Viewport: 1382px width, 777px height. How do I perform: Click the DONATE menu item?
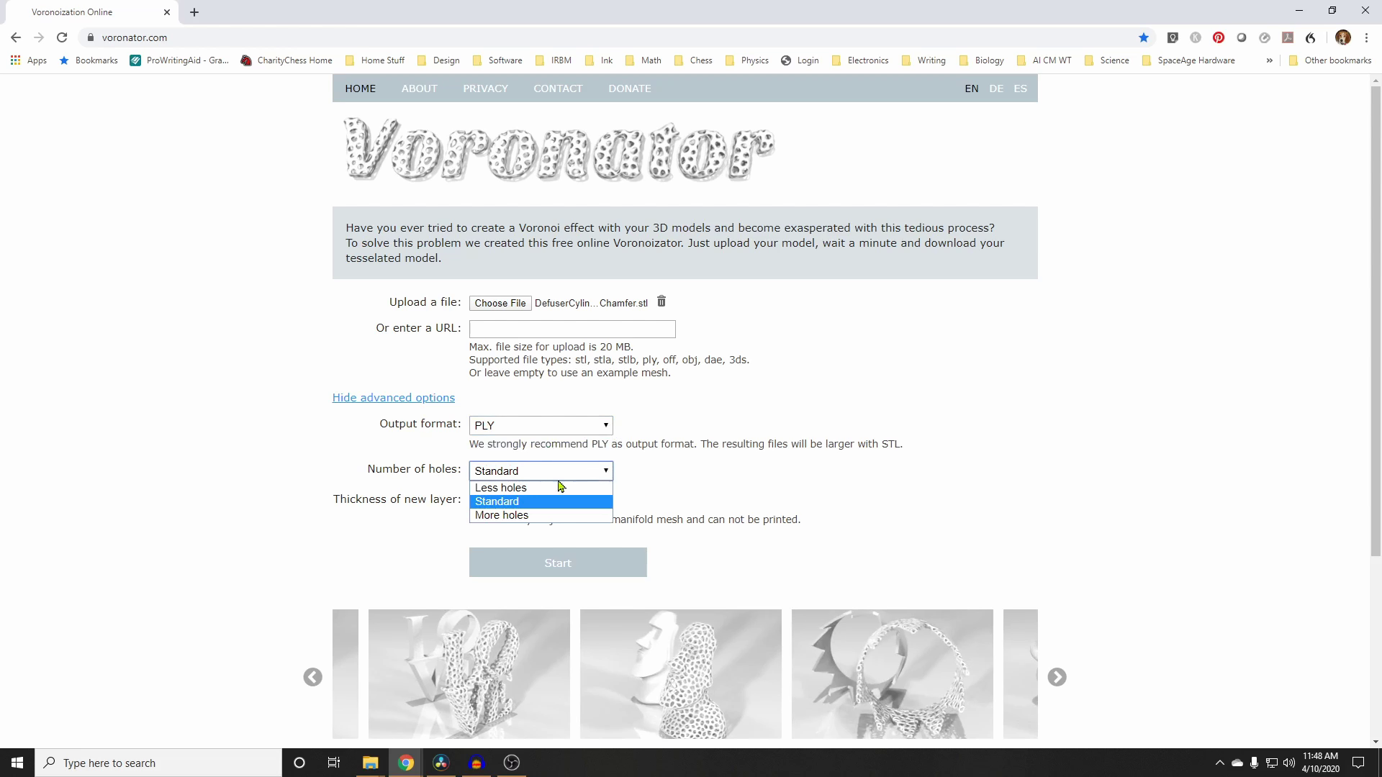click(x=629, y=87)
